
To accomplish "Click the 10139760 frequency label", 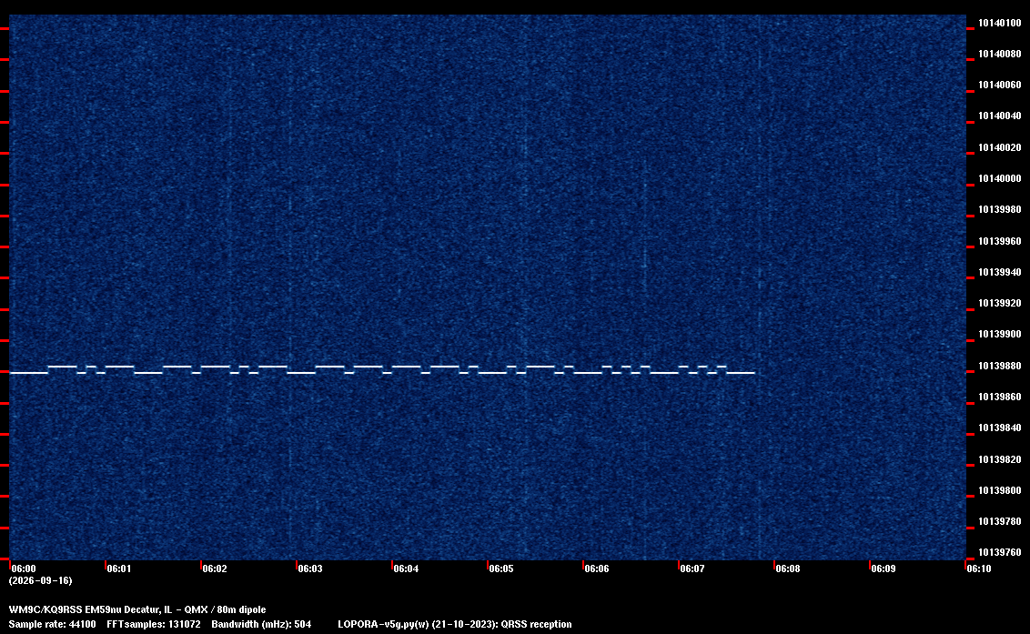I will click(1000, 552).
